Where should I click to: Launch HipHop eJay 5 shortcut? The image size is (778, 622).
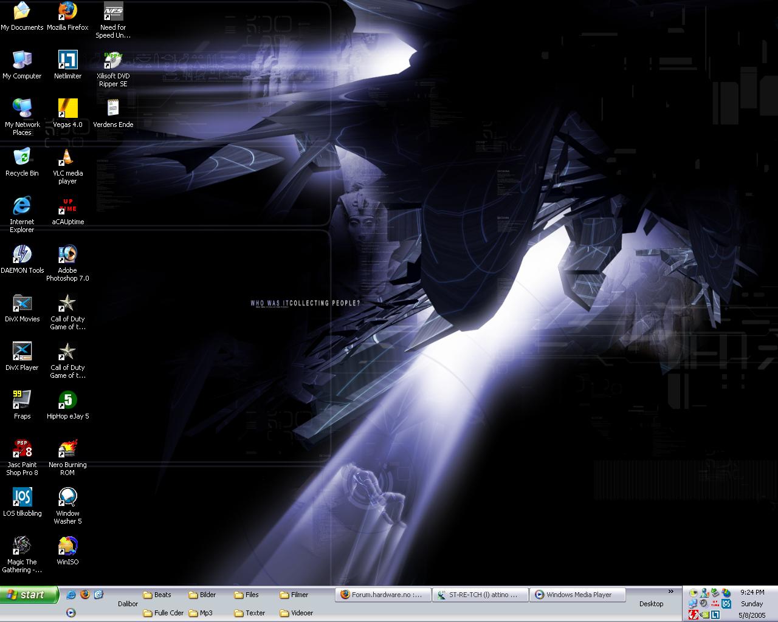(x=67, y=406)
